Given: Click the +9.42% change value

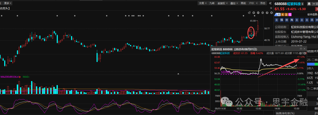Looking at the screenshot, I should click(x=291, y=9).
